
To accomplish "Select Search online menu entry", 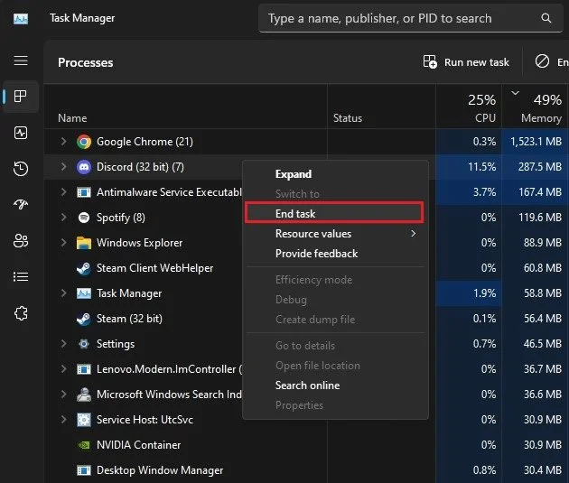I will pos(334,385).
